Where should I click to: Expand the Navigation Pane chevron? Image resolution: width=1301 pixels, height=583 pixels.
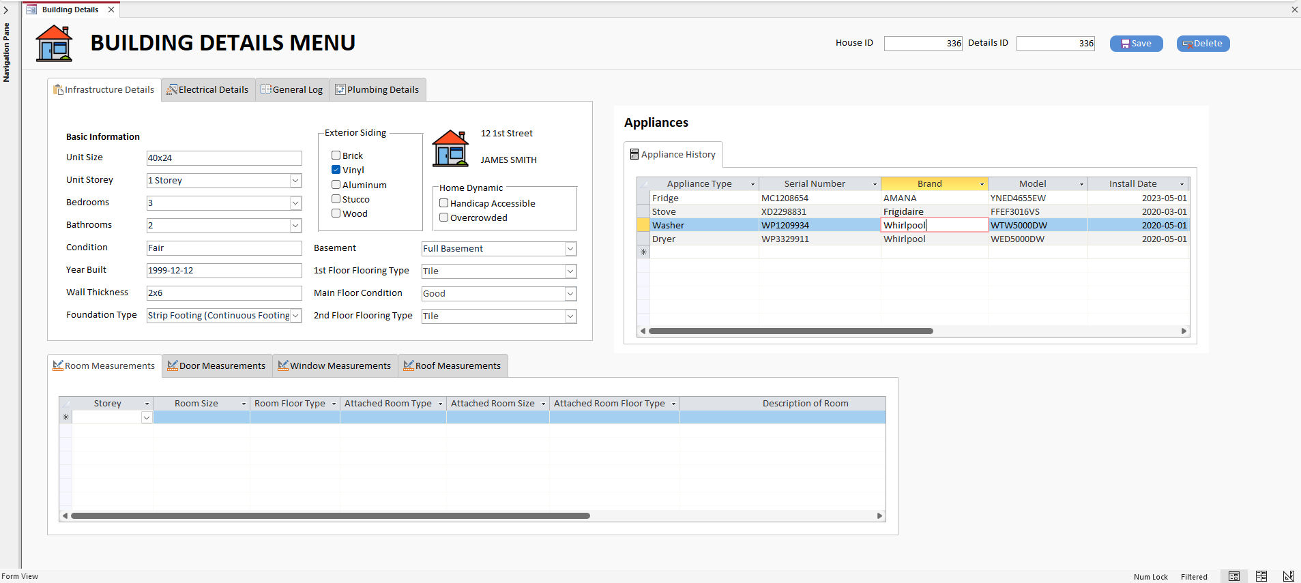6,10
